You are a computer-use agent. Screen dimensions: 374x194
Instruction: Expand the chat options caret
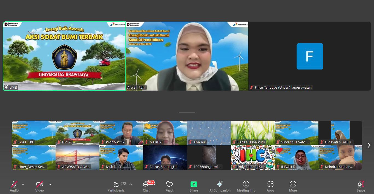(x=155, y=184)
